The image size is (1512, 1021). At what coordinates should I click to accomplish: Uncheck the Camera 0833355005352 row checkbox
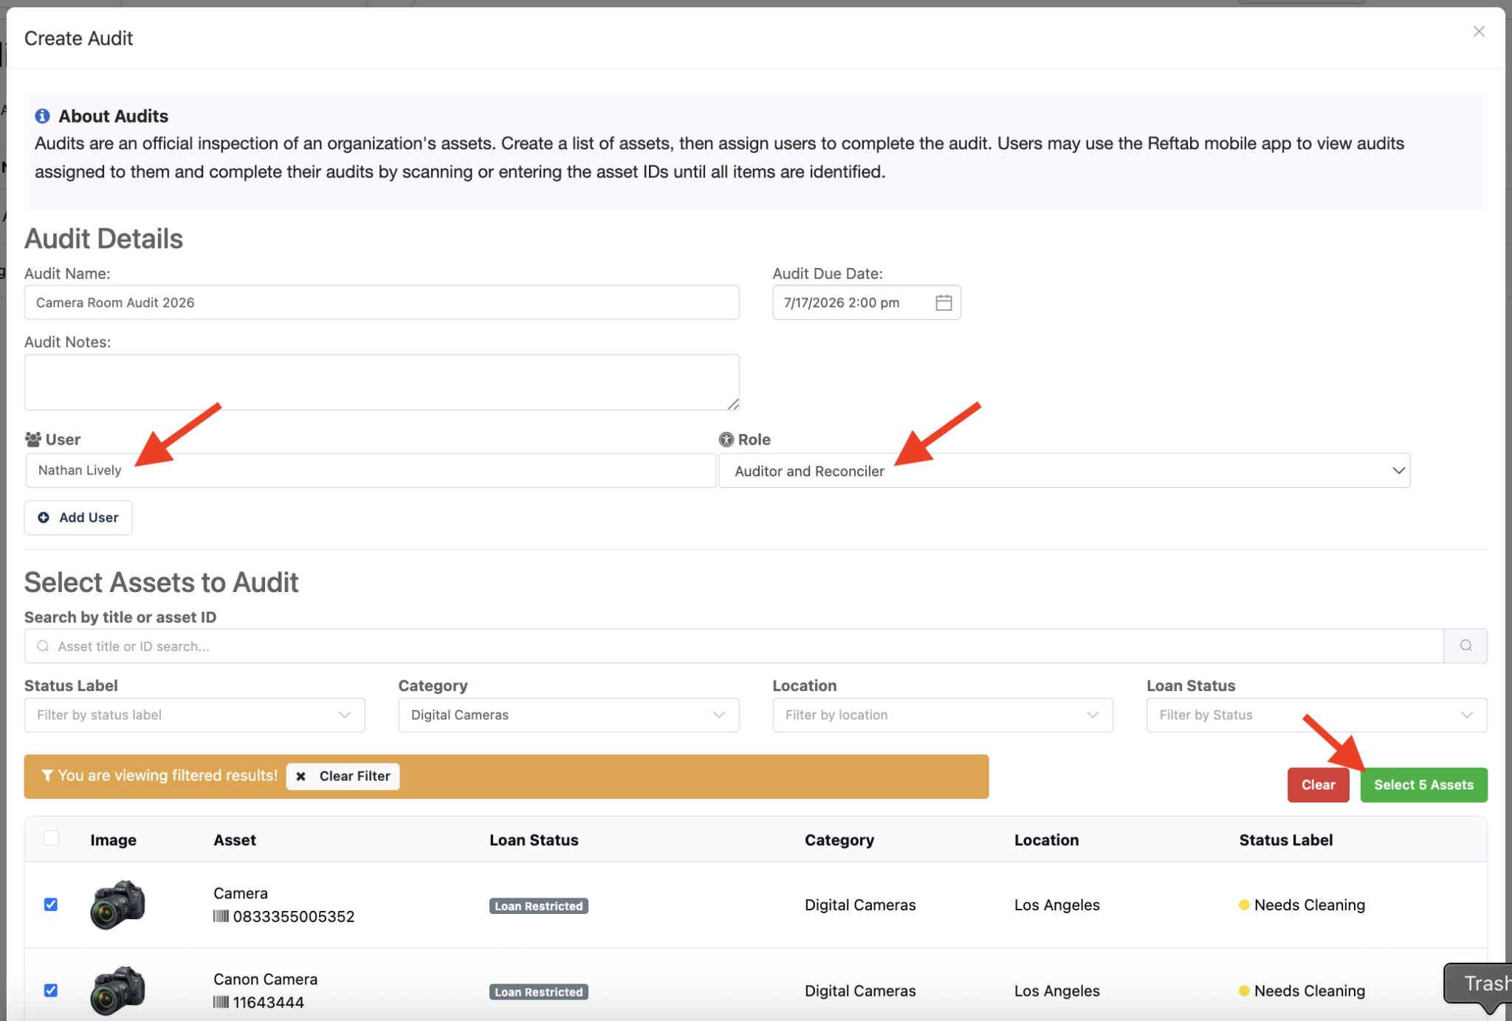[x=51, y=904]
